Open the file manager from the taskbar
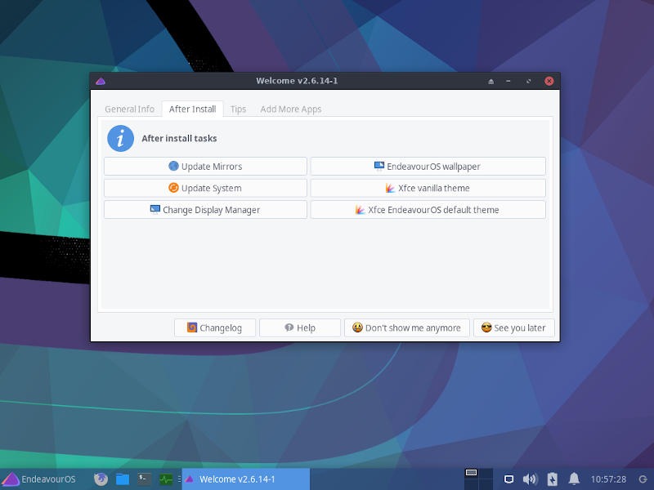This screenshot has width=654, height=490. [x=121, y=479]
